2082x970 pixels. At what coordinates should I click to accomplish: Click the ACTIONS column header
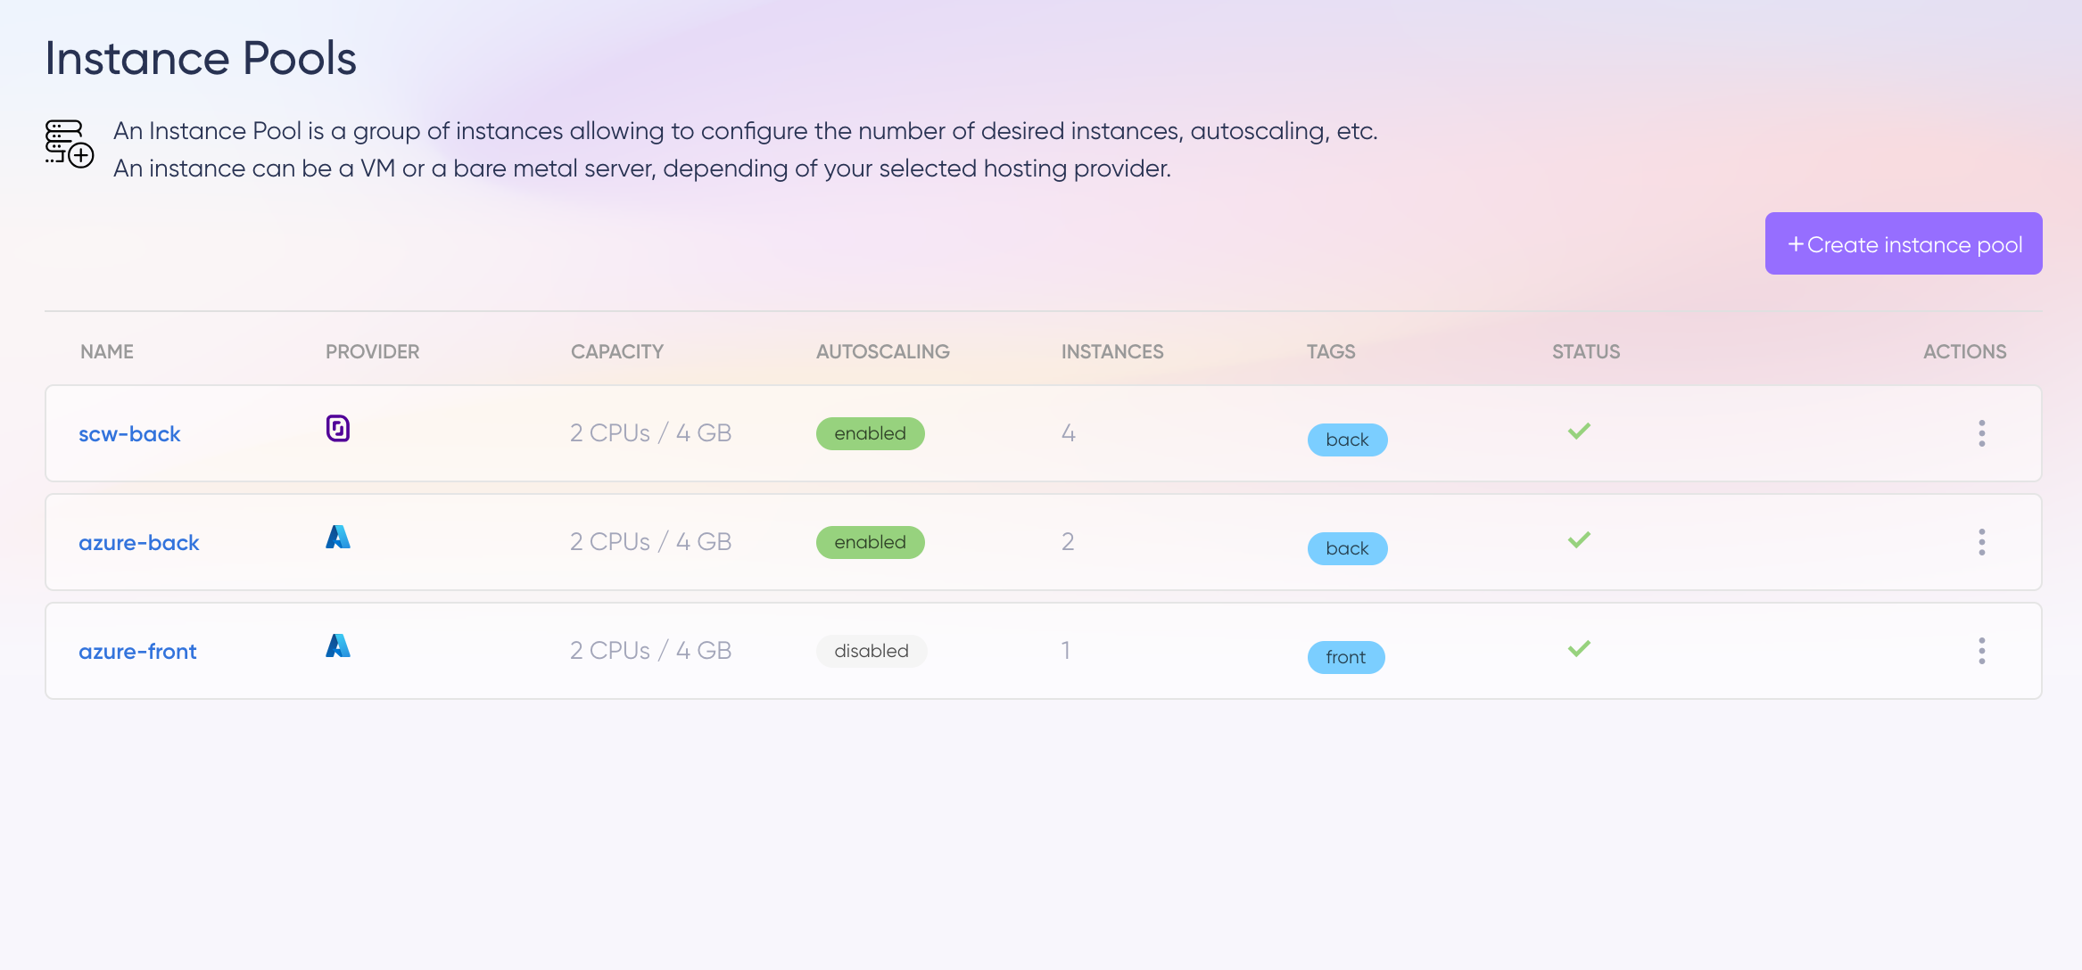1965,351
